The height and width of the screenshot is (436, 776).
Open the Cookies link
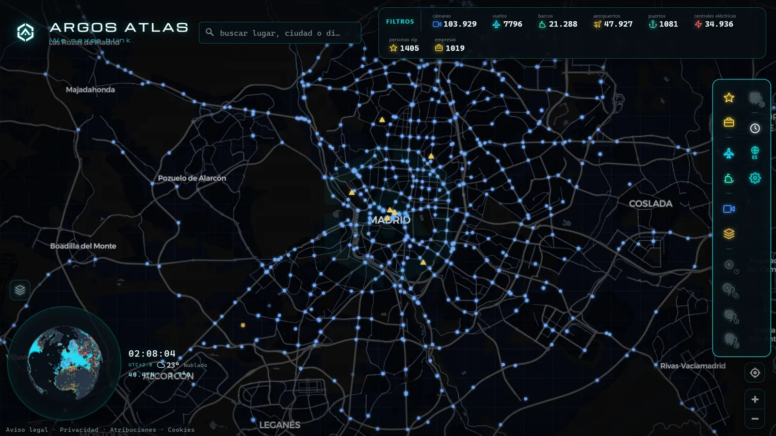(x=181, y=430)
